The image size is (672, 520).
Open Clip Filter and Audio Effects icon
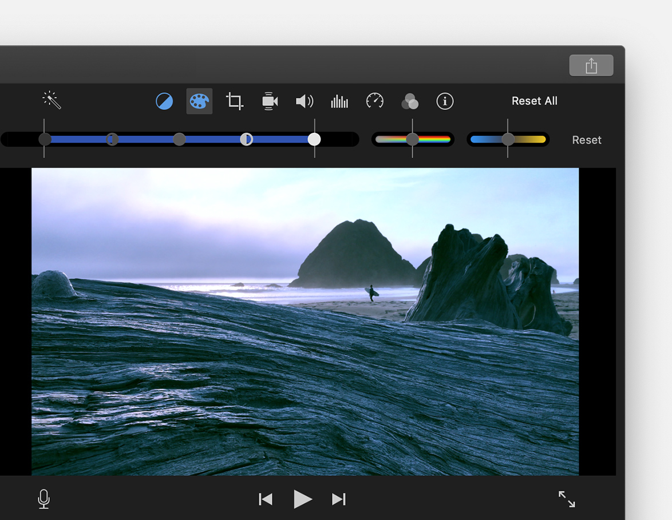pos(410,101)
